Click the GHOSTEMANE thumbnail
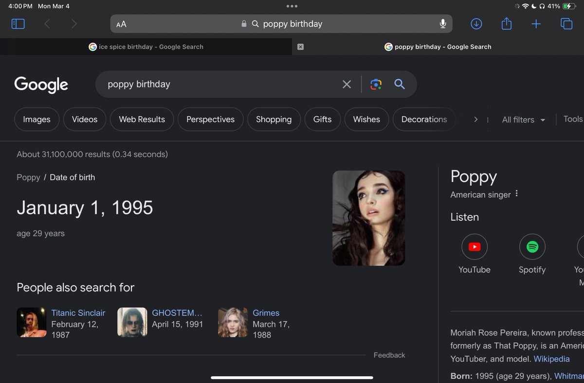This screenshot has width=584, height=383. [132, 322]
